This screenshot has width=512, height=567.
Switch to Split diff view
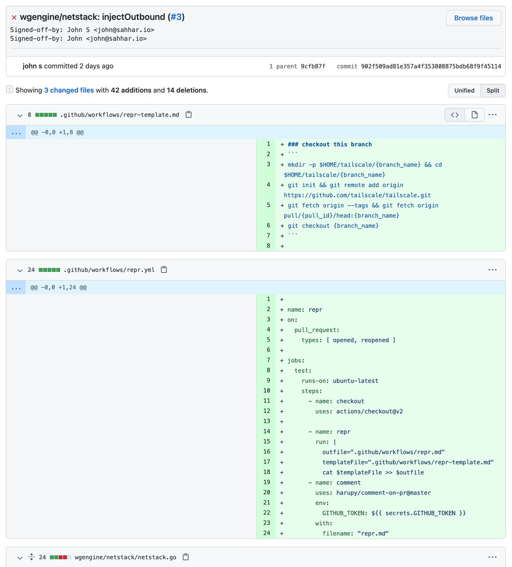click(x=493, y=91)
